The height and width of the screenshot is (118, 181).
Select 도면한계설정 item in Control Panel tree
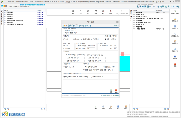tap(140, 29)
